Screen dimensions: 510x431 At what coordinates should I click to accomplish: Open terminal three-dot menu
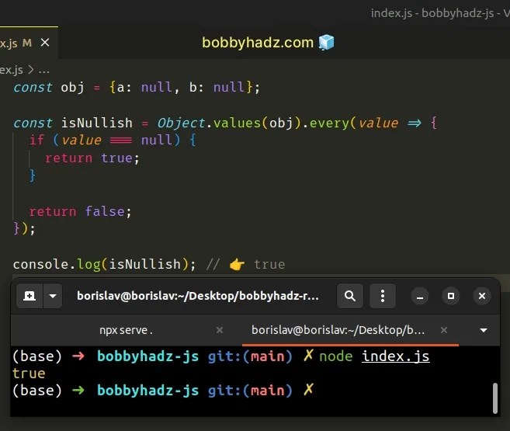click(383, 296)
